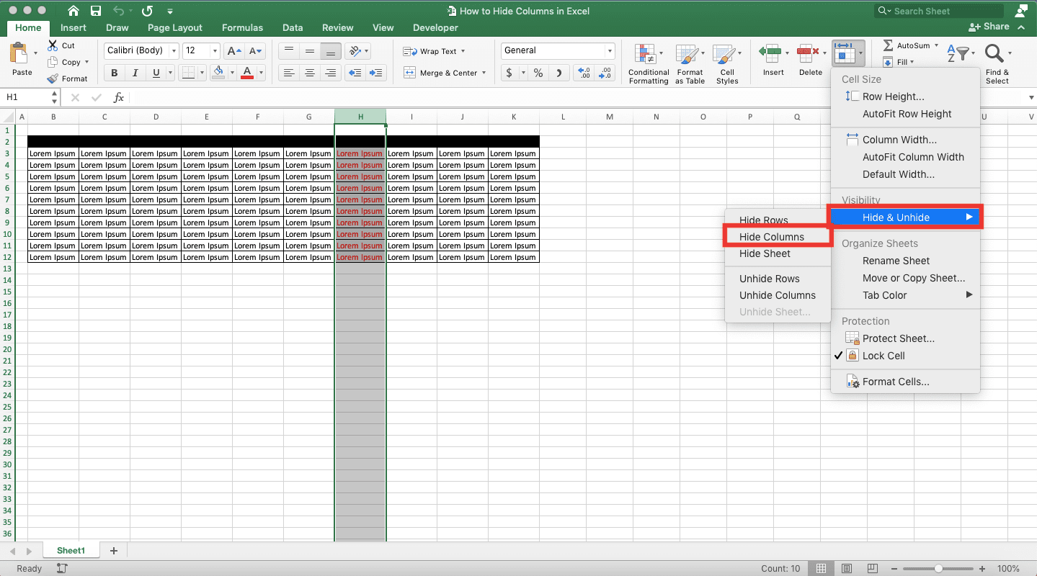Switch to the Formulas ribbon tab
Screen dimensions: 1037x576
click(241, 27)
